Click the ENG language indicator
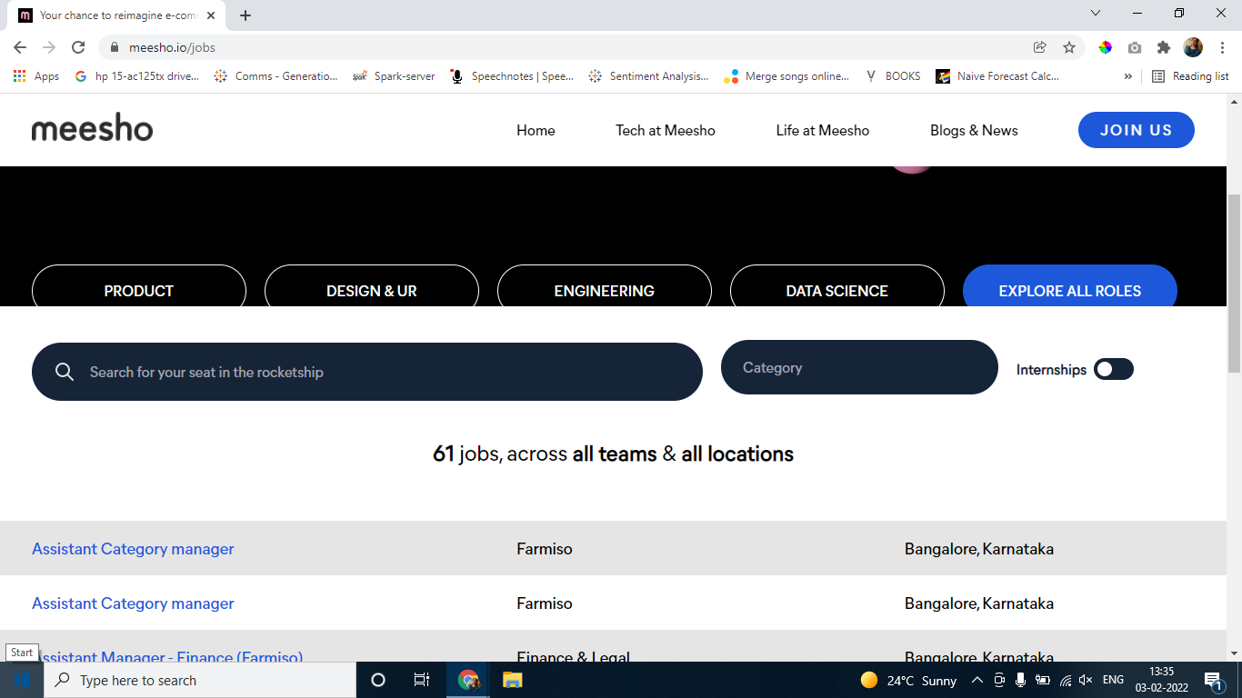Screen dimensions: 1242x698 [1113, 680]
